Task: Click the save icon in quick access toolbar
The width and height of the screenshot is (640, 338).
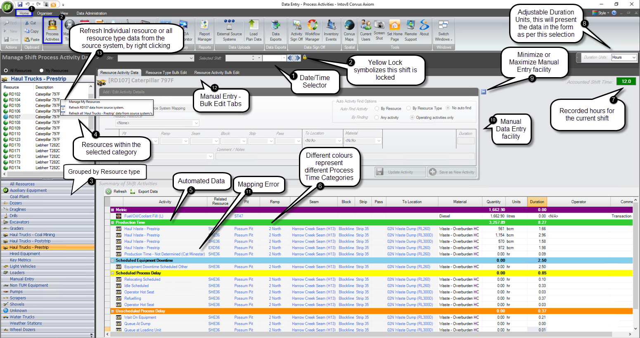Action: 20,5
